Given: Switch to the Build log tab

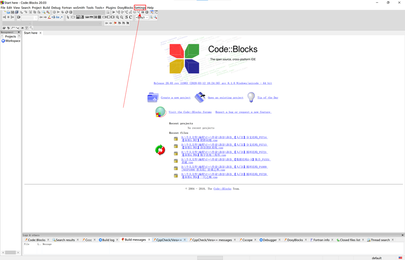Looking at the screenshot, I should point(108,240).
